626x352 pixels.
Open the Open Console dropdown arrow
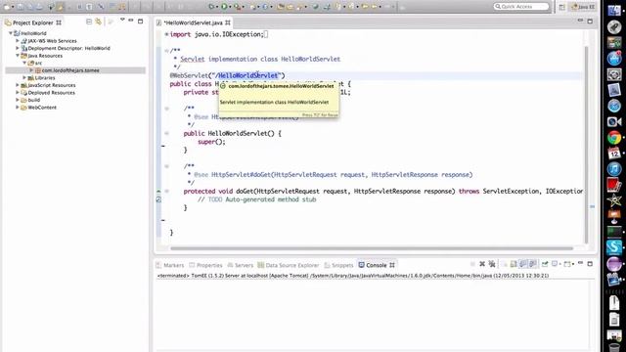click(x=573, y=264)
